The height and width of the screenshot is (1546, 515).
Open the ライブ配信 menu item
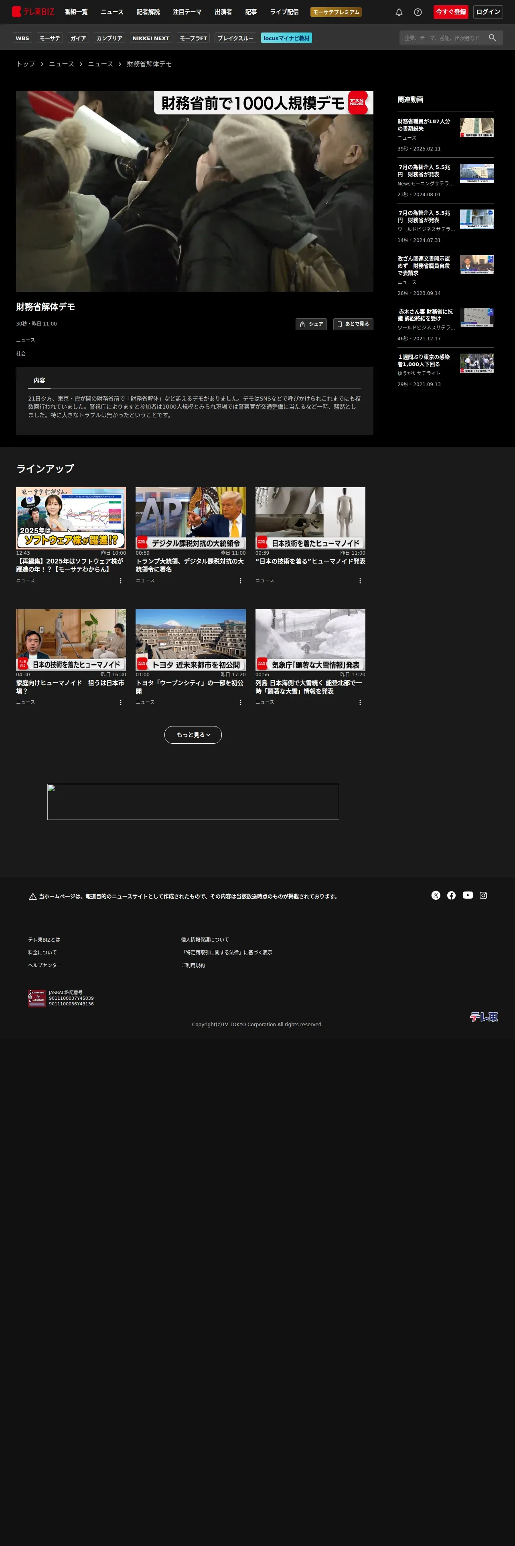(284, 12)
